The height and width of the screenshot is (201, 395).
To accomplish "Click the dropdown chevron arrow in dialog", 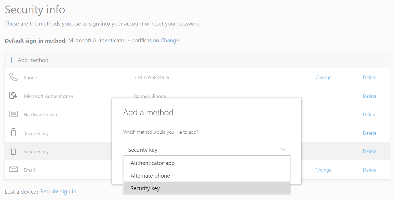I will pos(283,149).
